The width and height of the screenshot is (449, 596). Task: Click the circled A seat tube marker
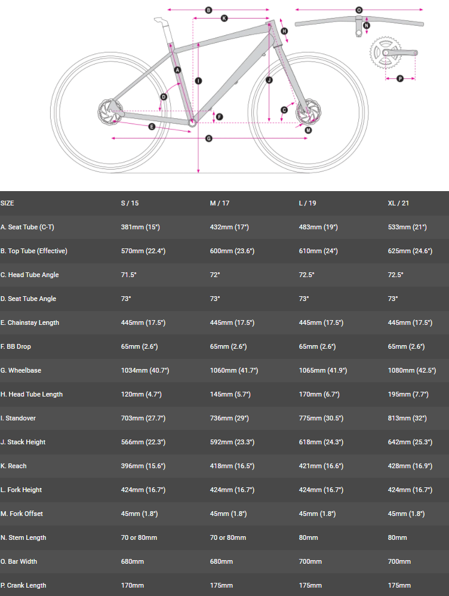177,70
